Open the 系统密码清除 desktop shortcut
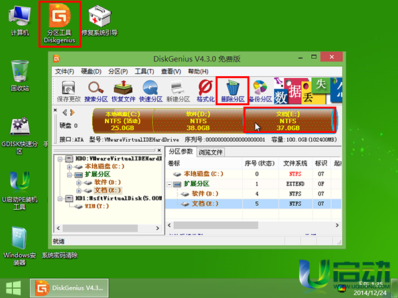Viewport: 398px width, 298px height. [60, 255]
